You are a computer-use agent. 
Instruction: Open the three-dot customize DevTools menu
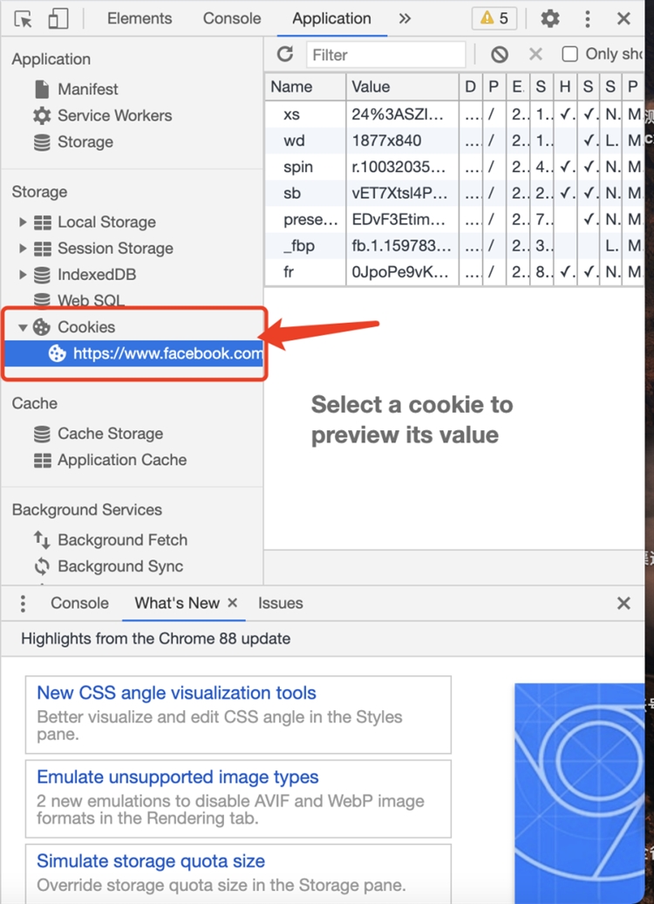[x=588, y=18]
